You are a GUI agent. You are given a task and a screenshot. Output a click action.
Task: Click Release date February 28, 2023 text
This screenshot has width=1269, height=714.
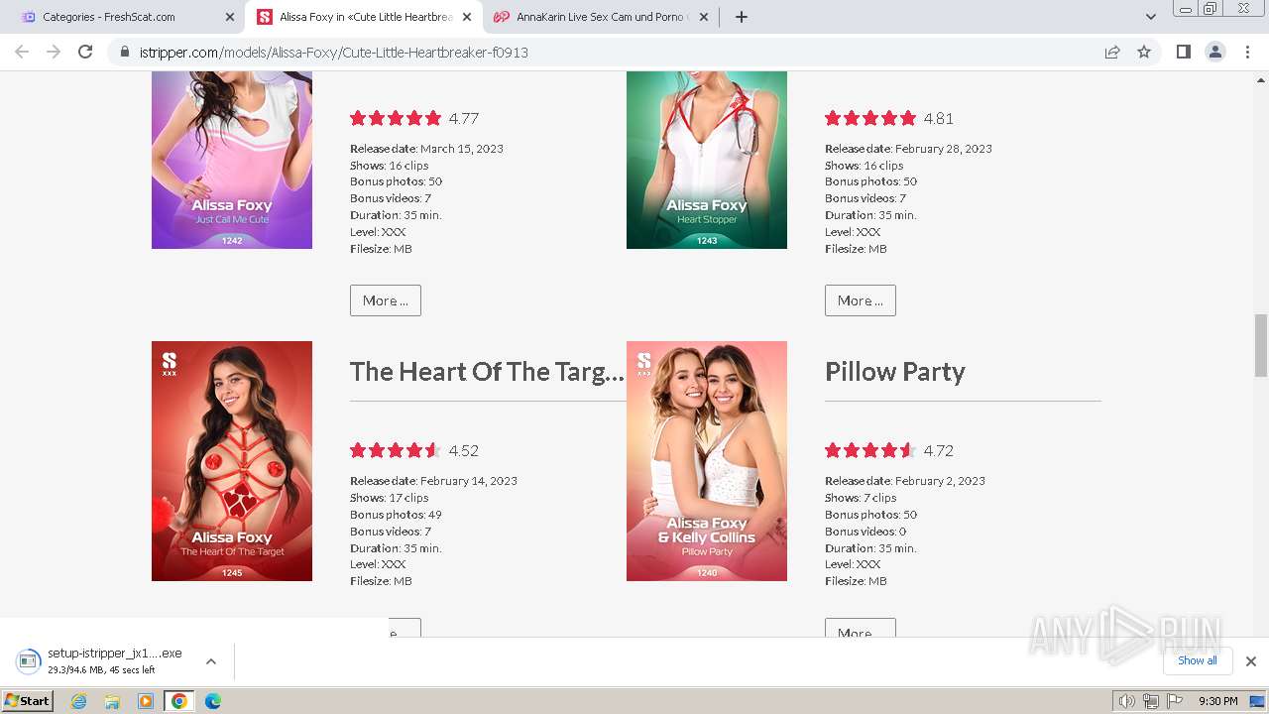click(908, 149)
